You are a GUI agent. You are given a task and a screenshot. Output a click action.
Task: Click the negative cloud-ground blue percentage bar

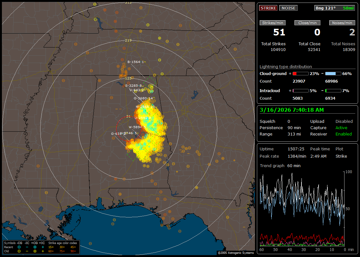tap(333, 73)
